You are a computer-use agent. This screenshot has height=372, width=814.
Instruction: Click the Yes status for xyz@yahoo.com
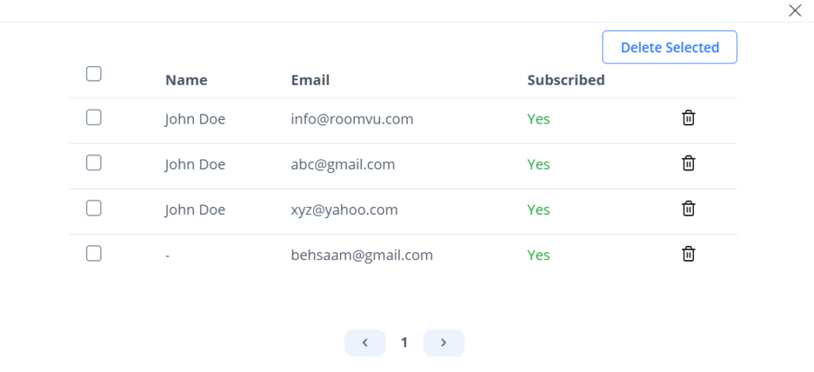(538, 209)
